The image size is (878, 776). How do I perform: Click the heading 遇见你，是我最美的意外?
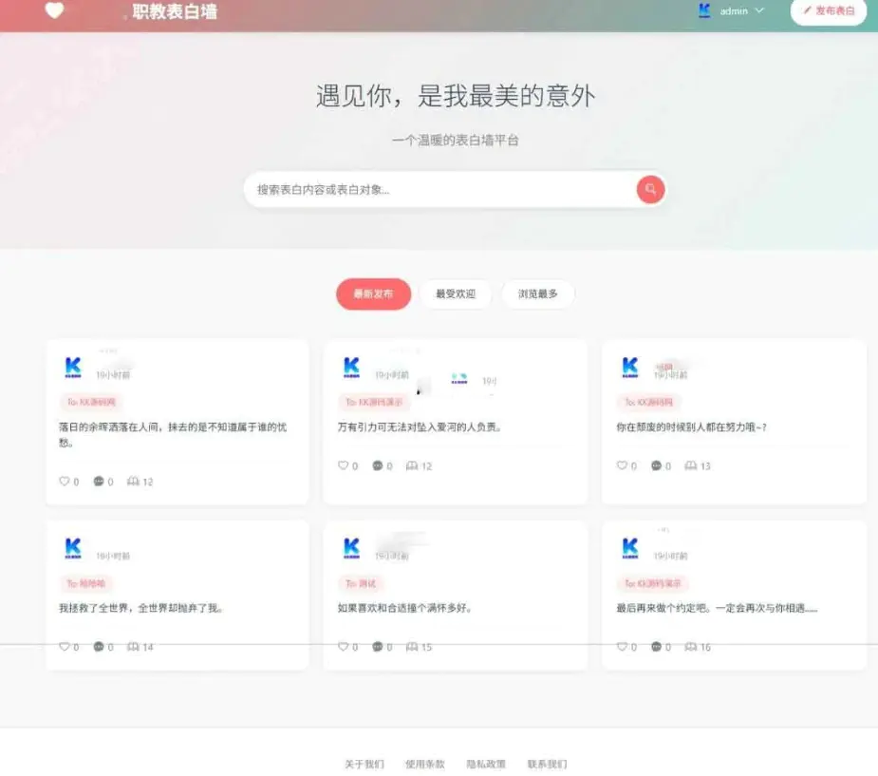(x=456, y=96)
